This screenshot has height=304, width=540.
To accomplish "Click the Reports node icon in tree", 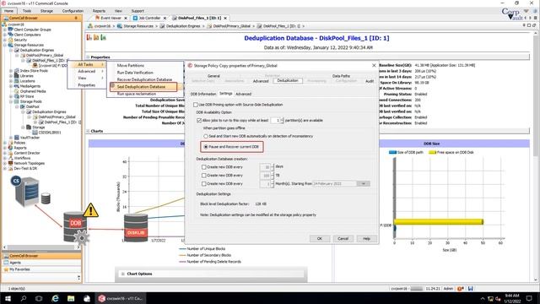I will pos(11,148).
